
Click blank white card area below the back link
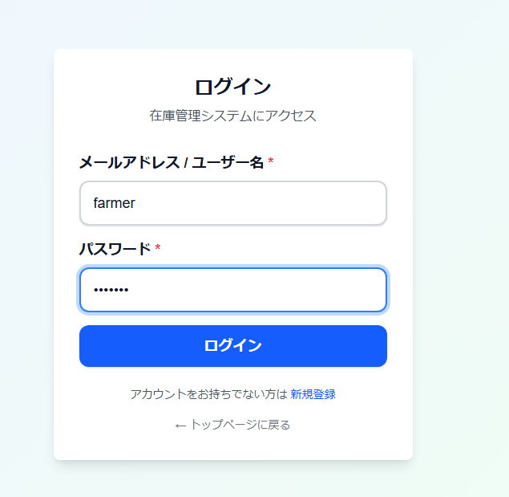coord(232,446)
